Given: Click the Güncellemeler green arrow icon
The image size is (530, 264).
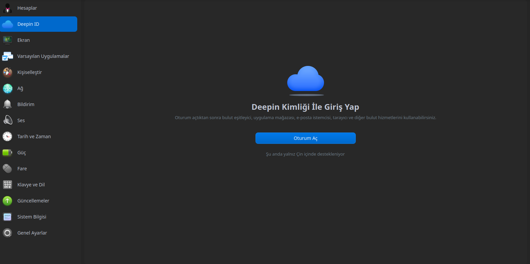Looking at the screenshot, I should pyautogui.click(x=7, y=201).
